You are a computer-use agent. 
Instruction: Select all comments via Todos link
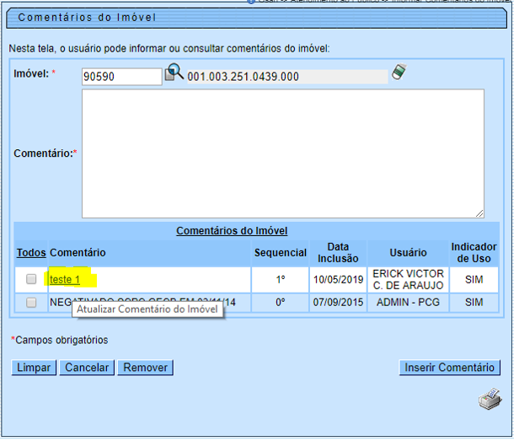pos(31,253)
